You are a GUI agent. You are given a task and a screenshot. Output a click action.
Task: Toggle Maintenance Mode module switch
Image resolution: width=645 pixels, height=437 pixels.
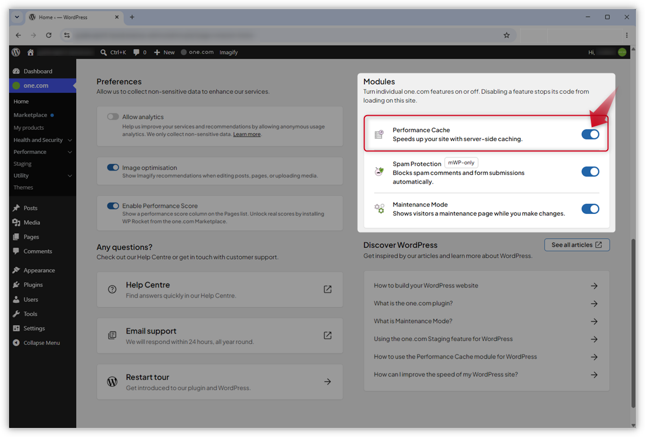pos(590,209)
